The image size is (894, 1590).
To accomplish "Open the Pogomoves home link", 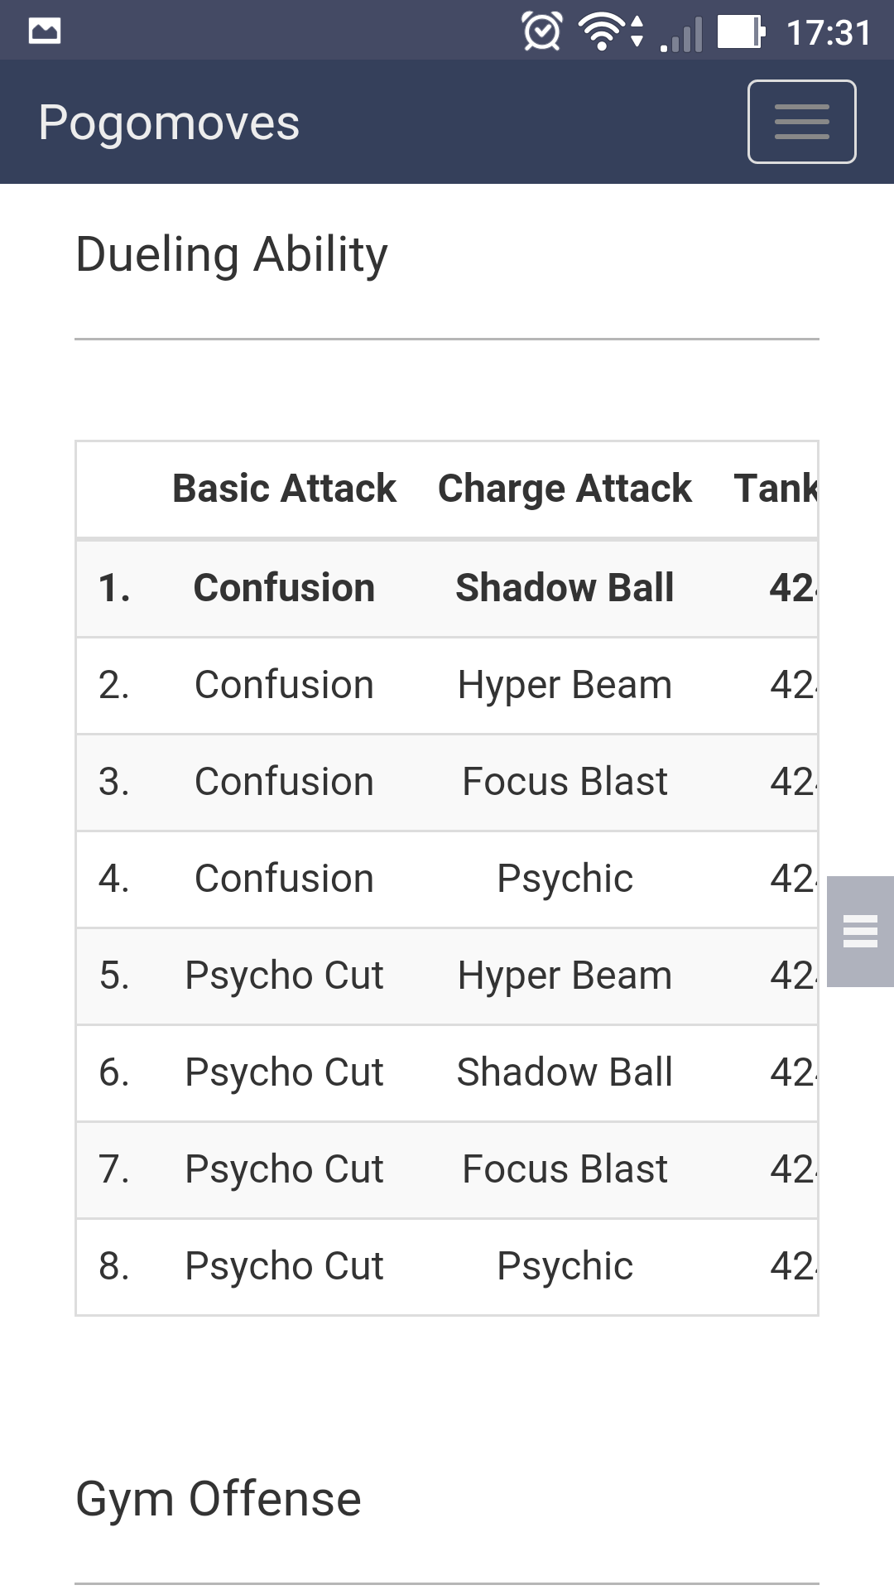I will 169,123.
